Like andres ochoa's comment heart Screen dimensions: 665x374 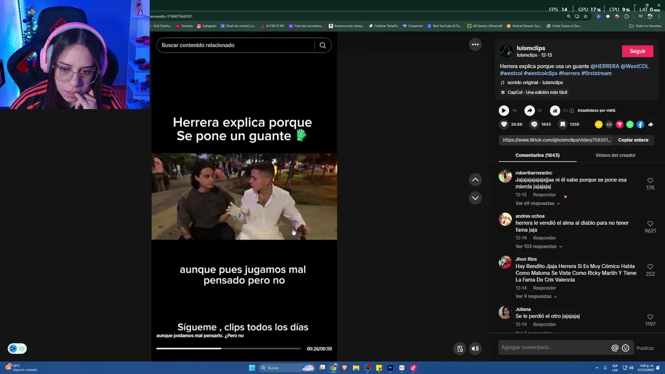point(650,224)
